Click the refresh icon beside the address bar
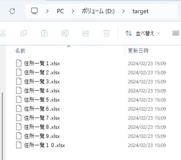 (12, 11)
